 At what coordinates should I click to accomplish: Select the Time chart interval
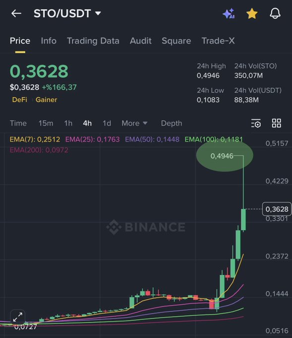18,123
